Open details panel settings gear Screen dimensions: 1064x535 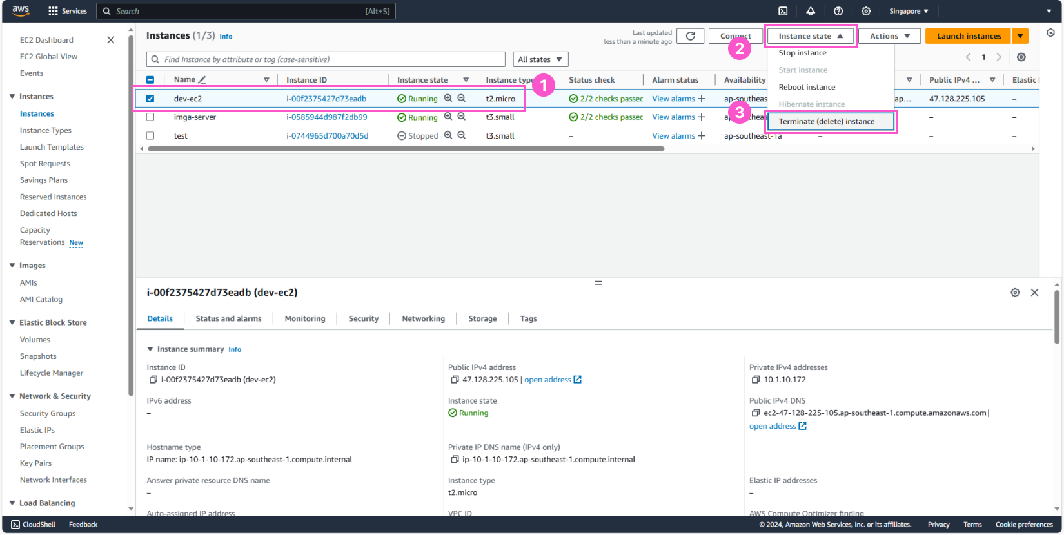click(x=1015, y=293)
